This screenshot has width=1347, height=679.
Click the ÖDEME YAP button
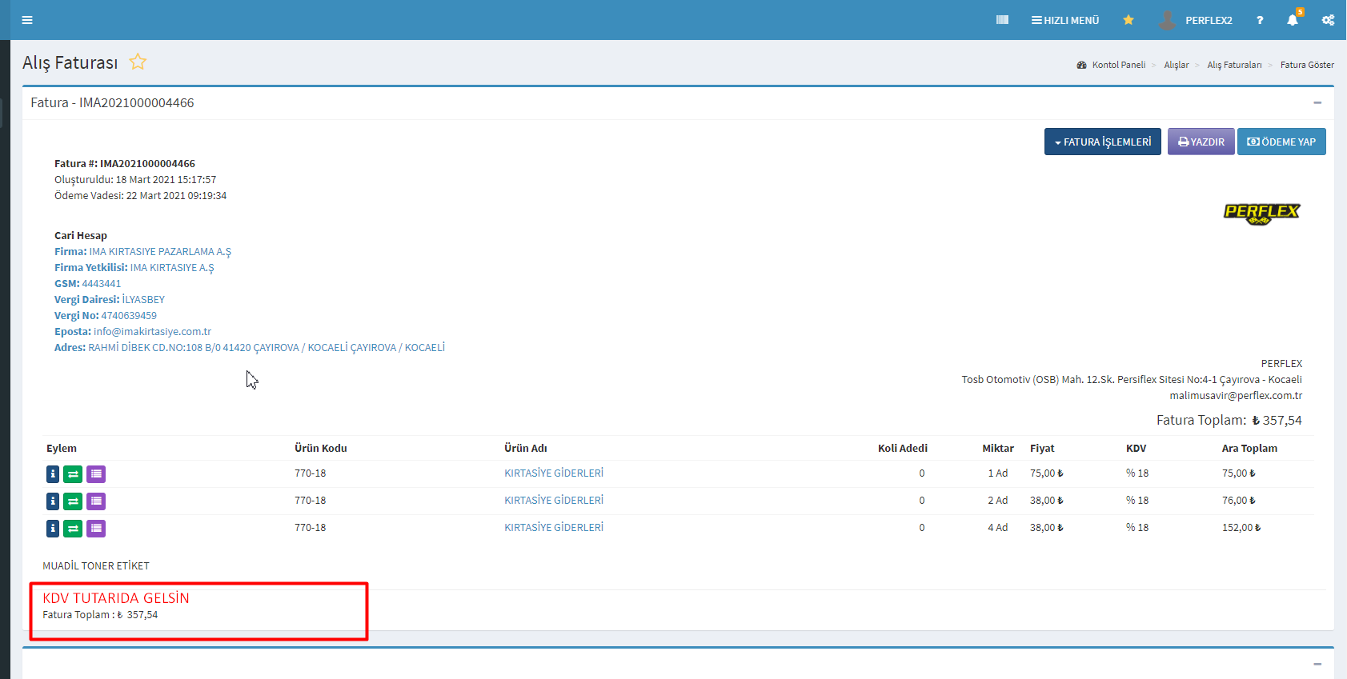click(1281, 142)
